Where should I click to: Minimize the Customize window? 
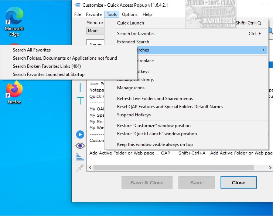point(264,5)
